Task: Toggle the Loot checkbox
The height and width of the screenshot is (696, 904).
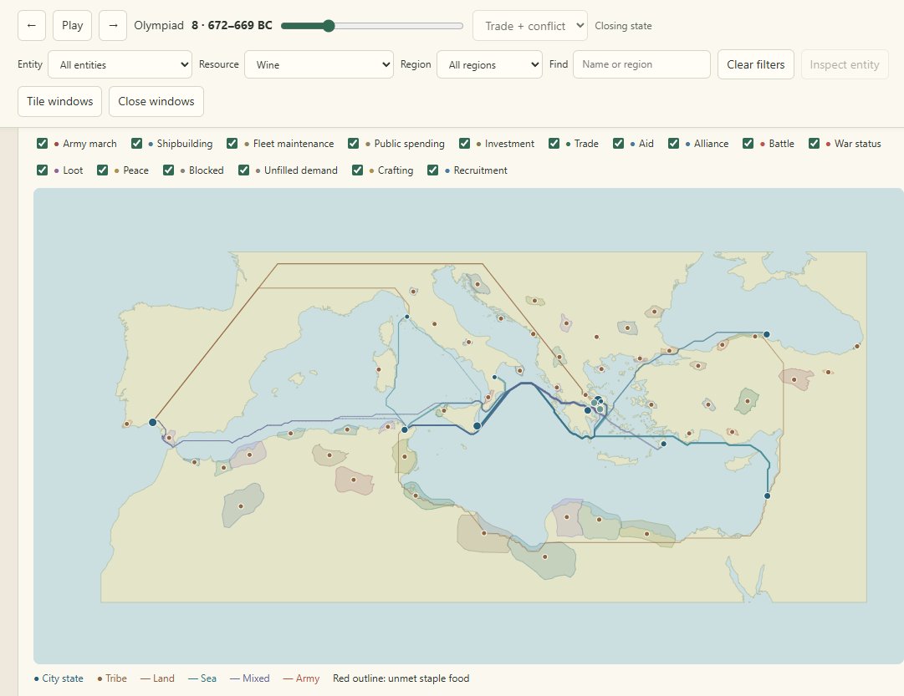Action: 42,170
